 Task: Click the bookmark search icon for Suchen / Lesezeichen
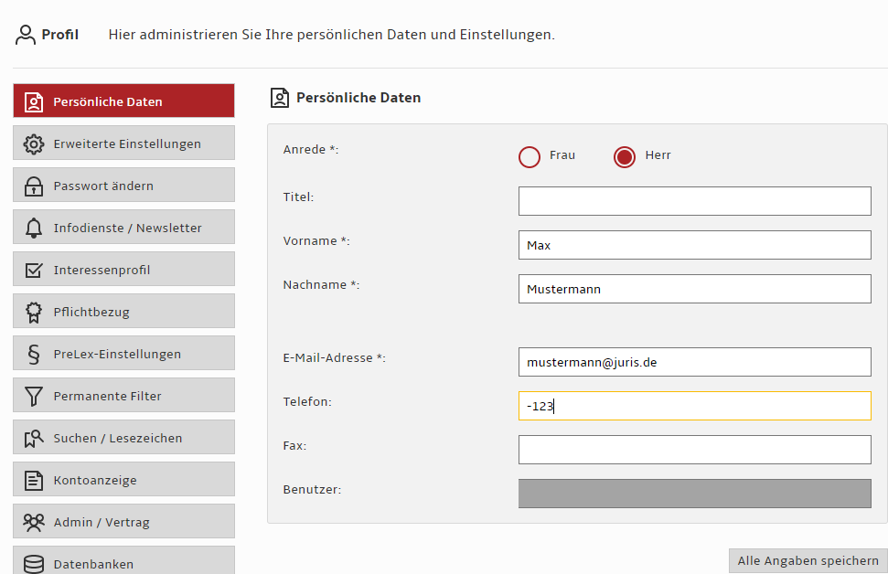pos(34,438)
